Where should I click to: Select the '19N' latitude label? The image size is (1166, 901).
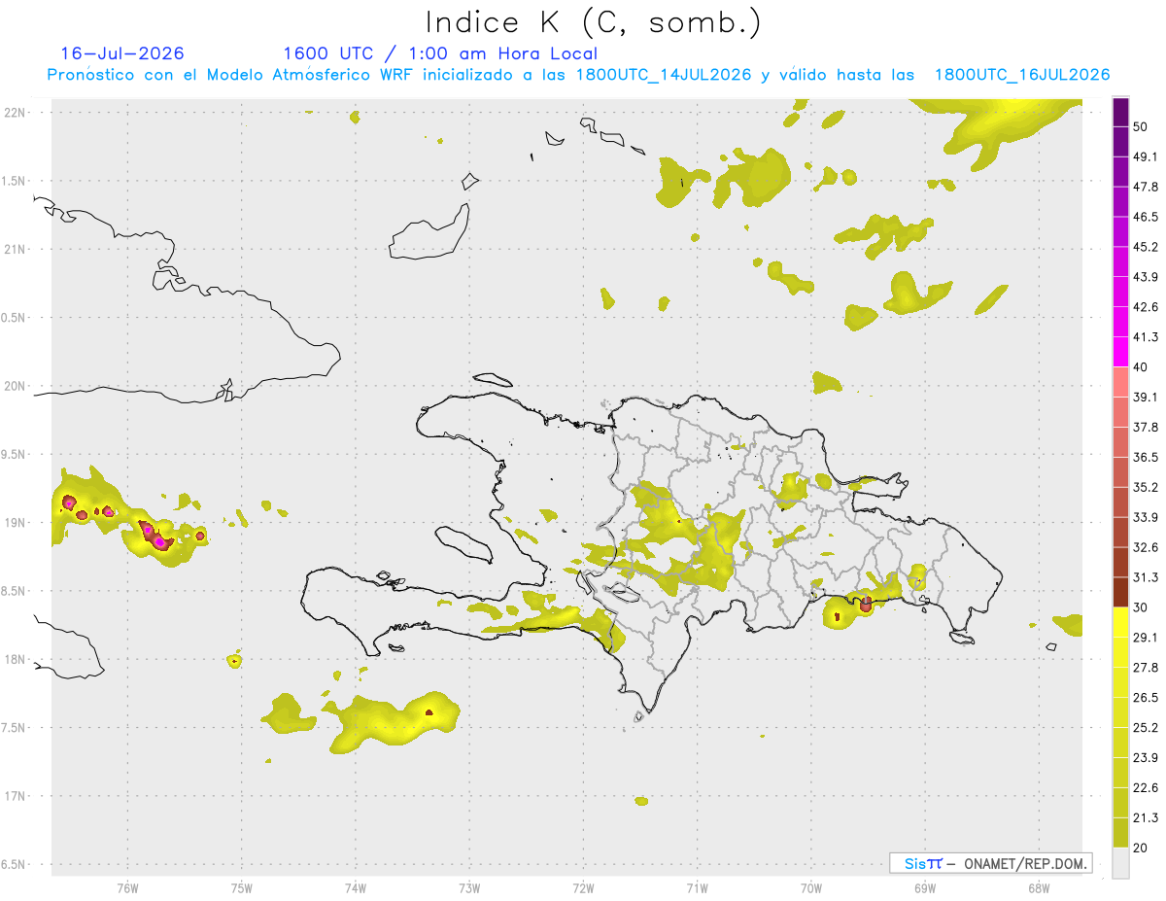tap(16, 523)
